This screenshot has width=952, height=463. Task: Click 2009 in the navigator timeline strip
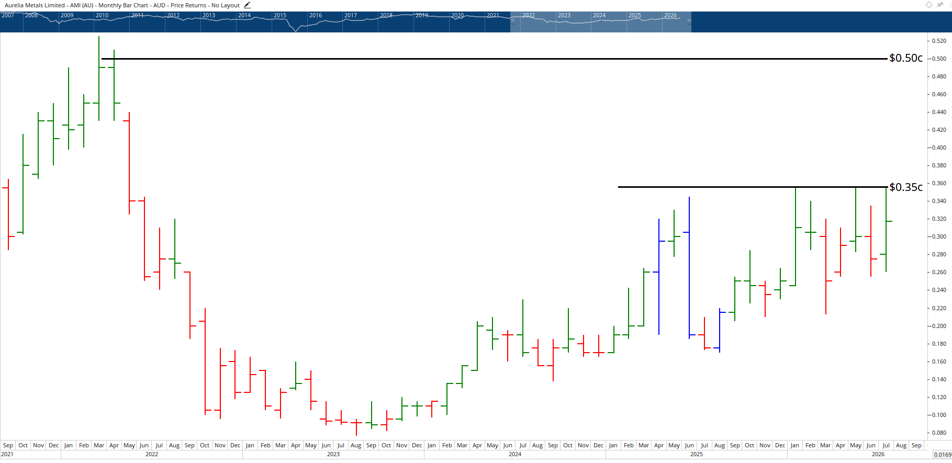(x=67, y=15)
